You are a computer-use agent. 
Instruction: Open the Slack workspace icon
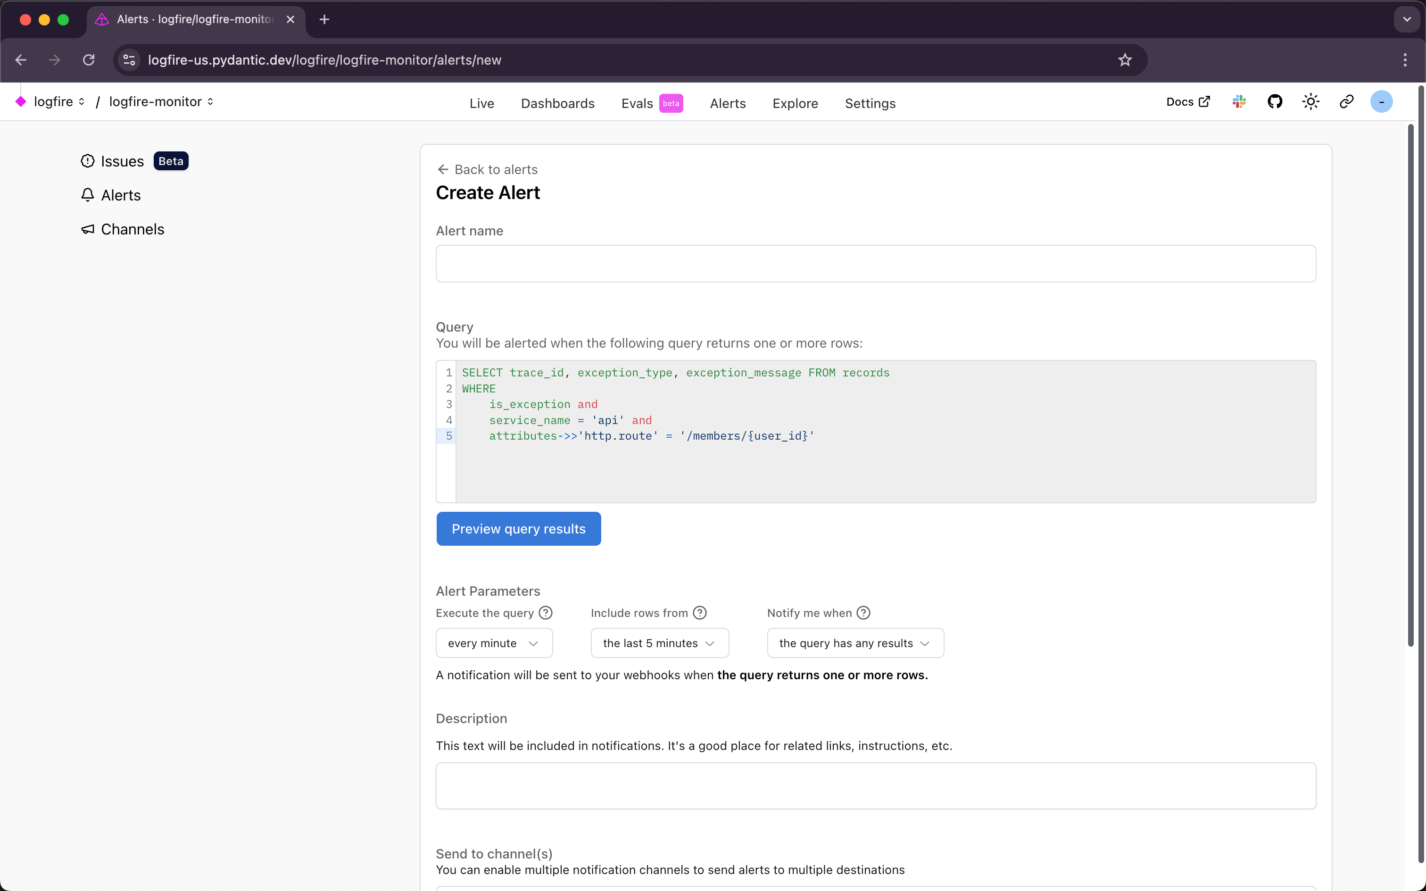[x=1238, y=101]
